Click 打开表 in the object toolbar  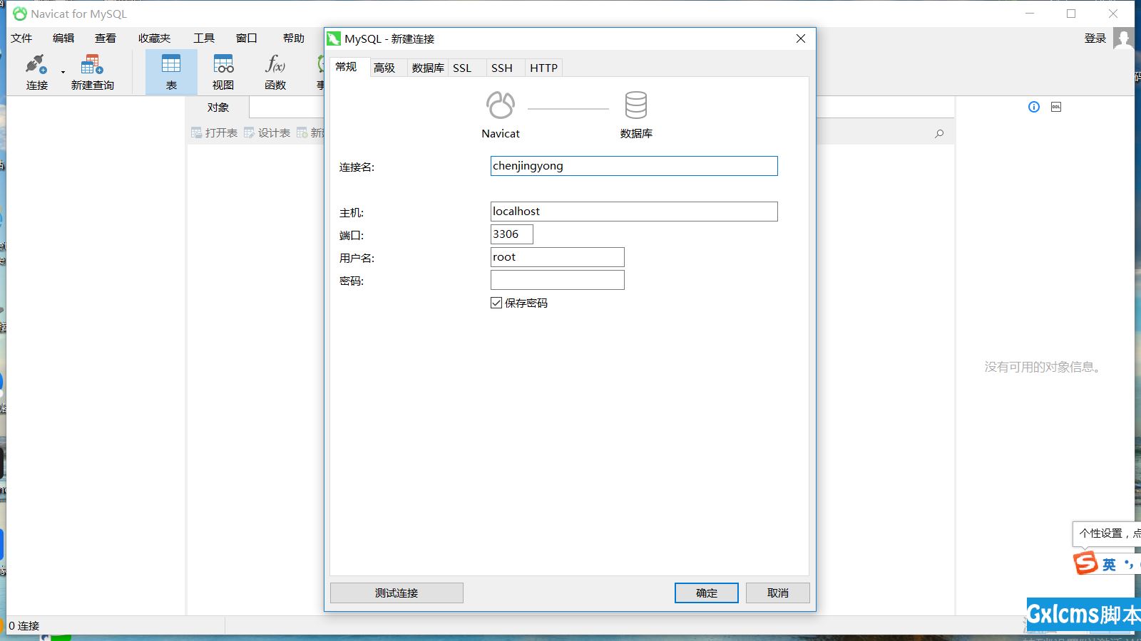[x=215, y=133]
